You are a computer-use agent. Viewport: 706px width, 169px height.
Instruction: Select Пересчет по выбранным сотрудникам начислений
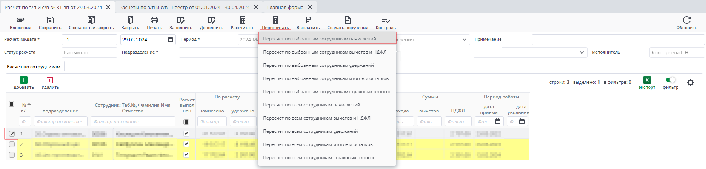[327, 38]
